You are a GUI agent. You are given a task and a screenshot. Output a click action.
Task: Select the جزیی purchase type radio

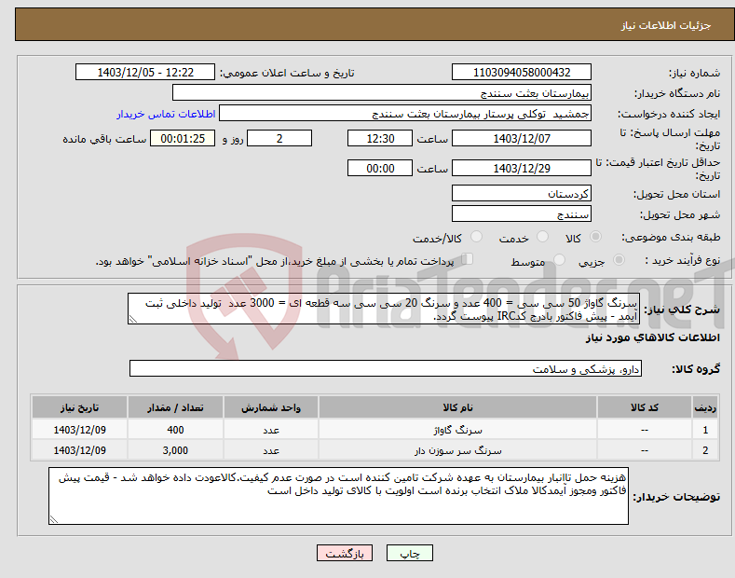(x=619, y=259)
